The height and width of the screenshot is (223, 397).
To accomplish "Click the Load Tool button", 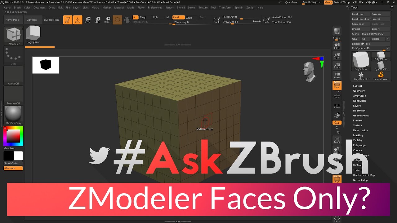I will (361, 14).
